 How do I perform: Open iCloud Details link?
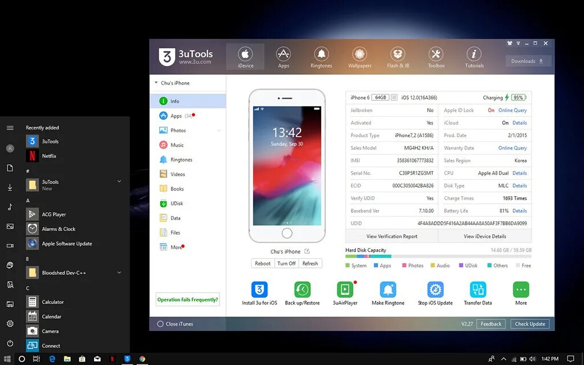pyautogui.click(x=520, y=123)
